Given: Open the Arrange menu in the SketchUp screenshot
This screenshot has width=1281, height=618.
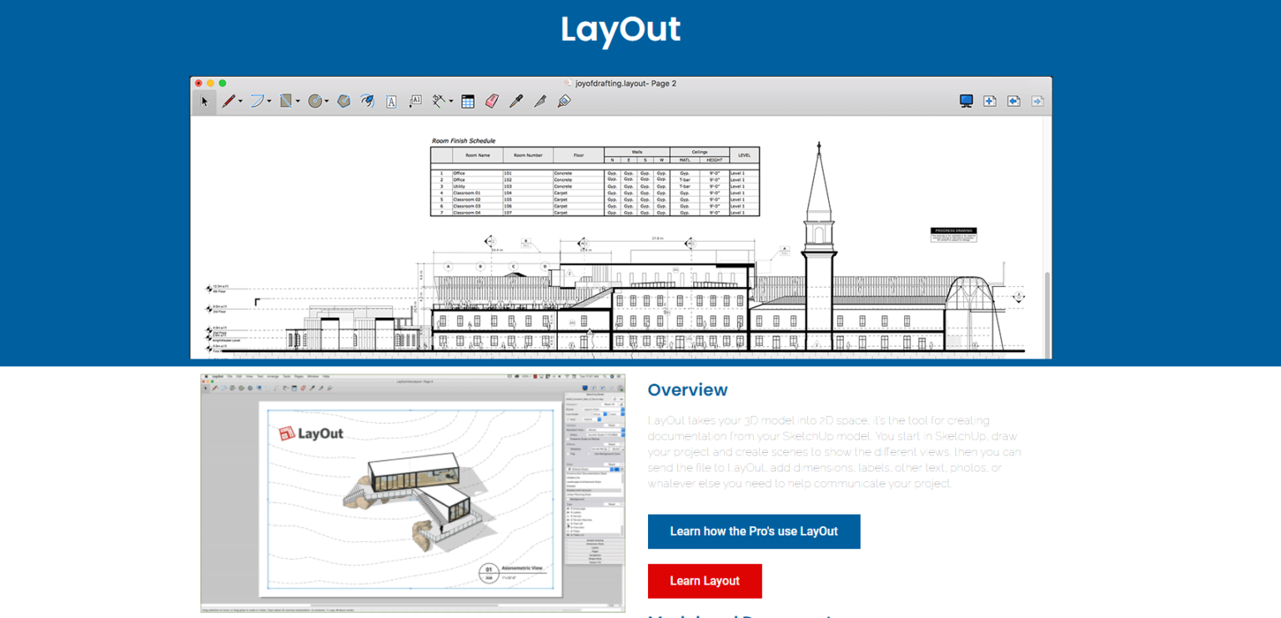Looking at the screenshot, I should pos(273,376).
